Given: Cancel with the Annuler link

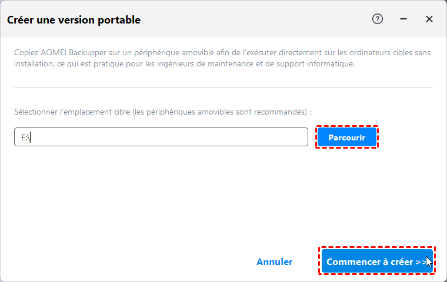Looking at the screenshot, I should pos(275,262).
